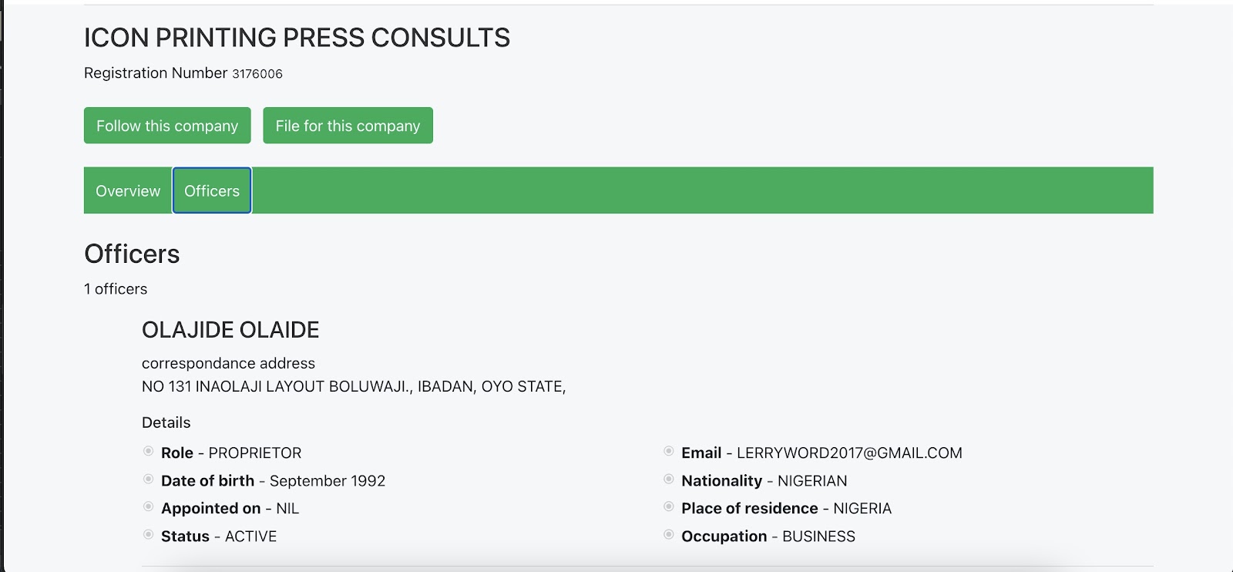
Task: Click the Officers section heading
Action: pyautogui.click(x=132, y=254)
